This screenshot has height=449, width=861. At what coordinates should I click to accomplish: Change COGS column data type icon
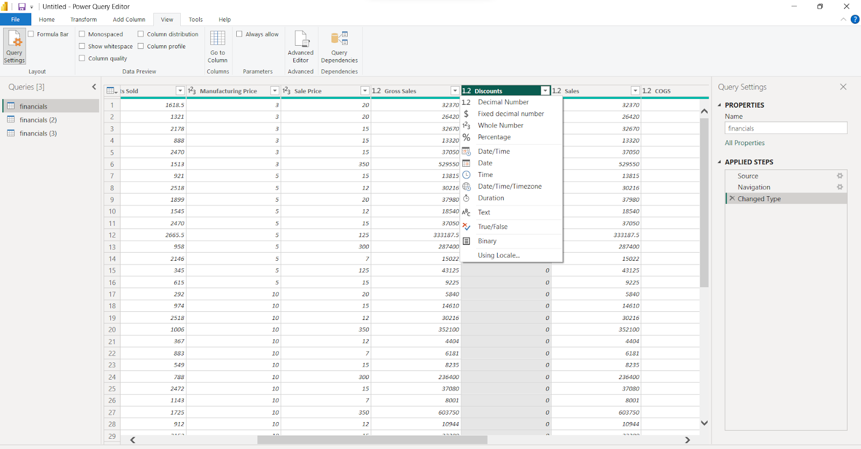647,91
